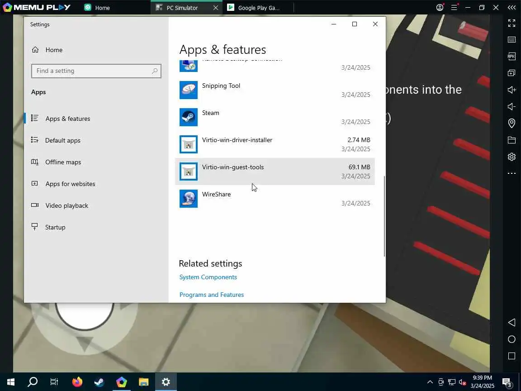Image resolution: width=521 pixels, height=391 pixels.
Task: Open File Explorer from taskbar
Action: tap(143, 381)
